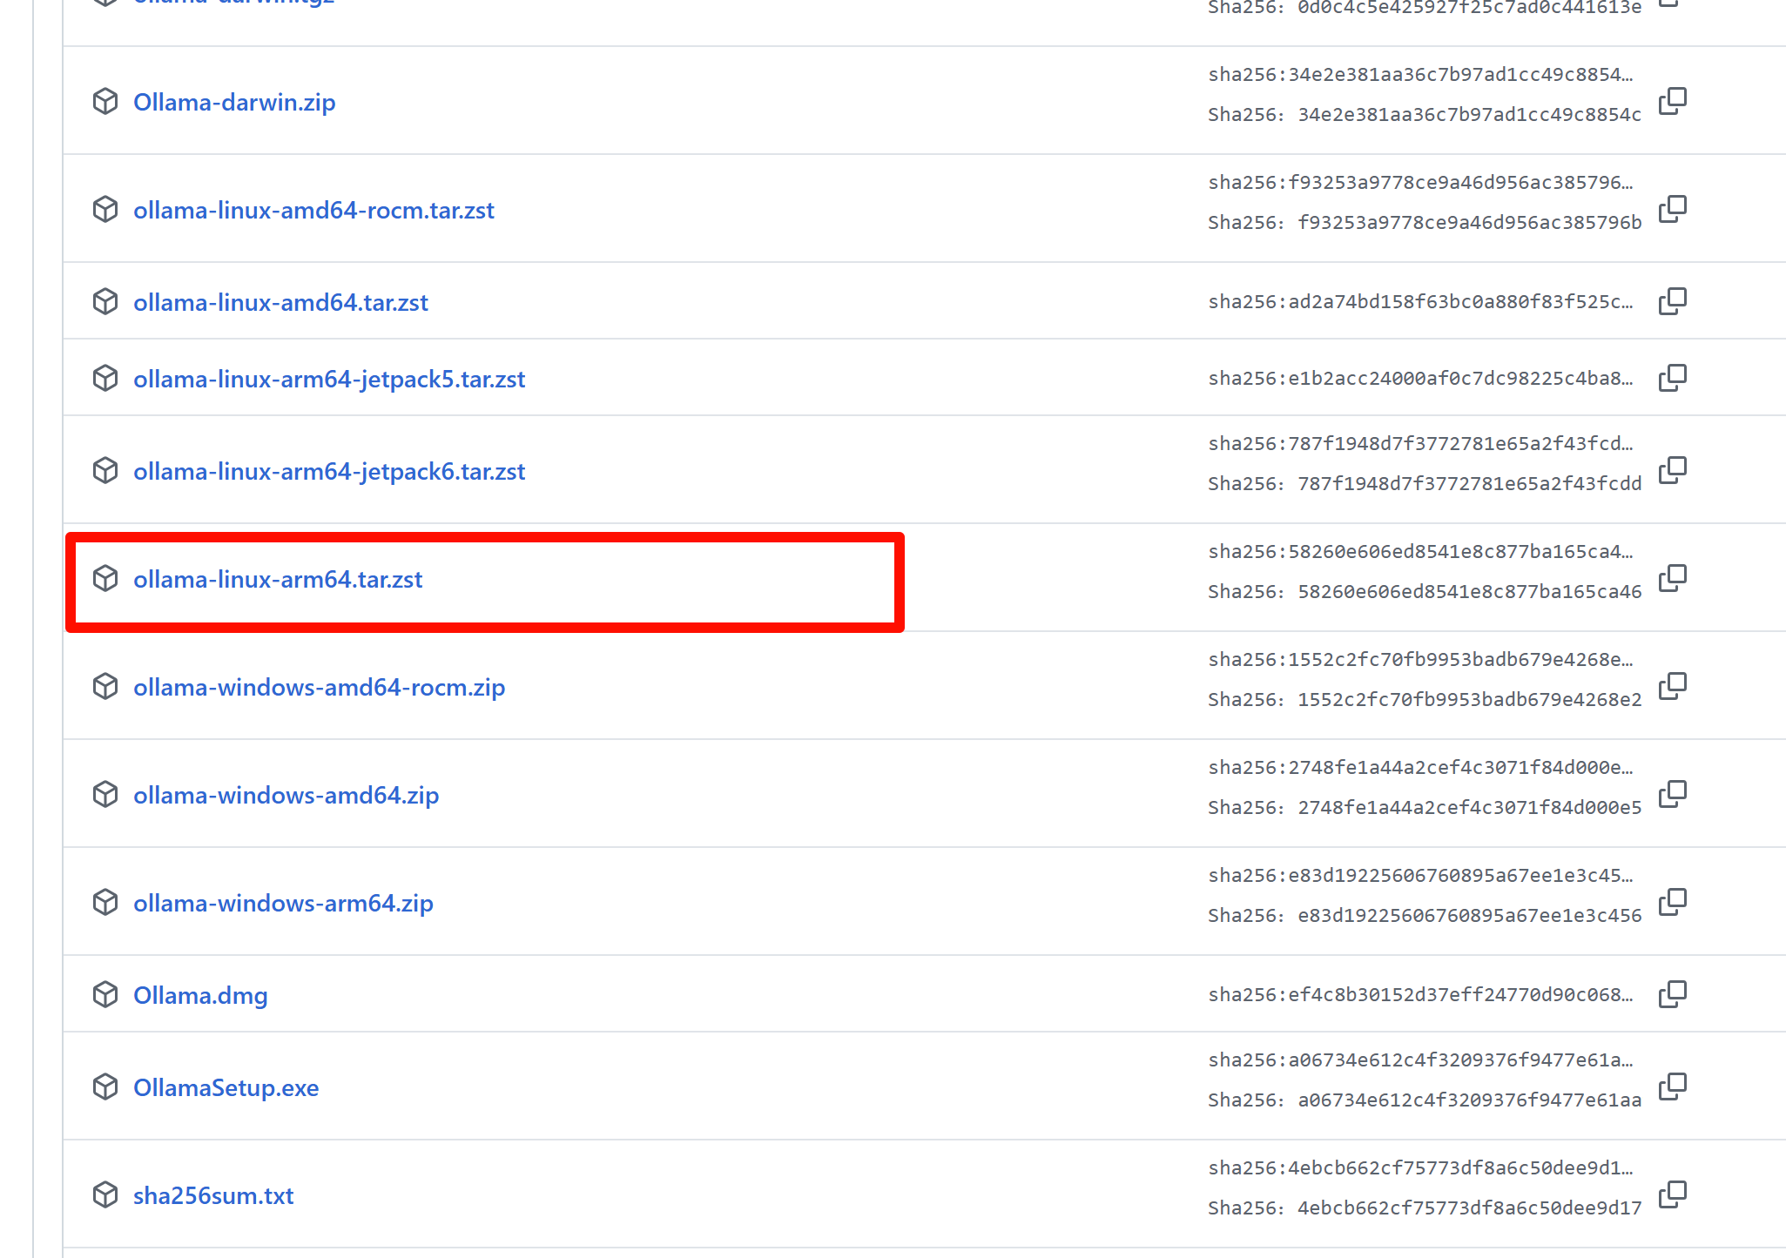Screen dimensions: 1786x1258
Task: Copy hash for ollama-windows-amd64-rocm.zip
Action: coord(1672,686)
